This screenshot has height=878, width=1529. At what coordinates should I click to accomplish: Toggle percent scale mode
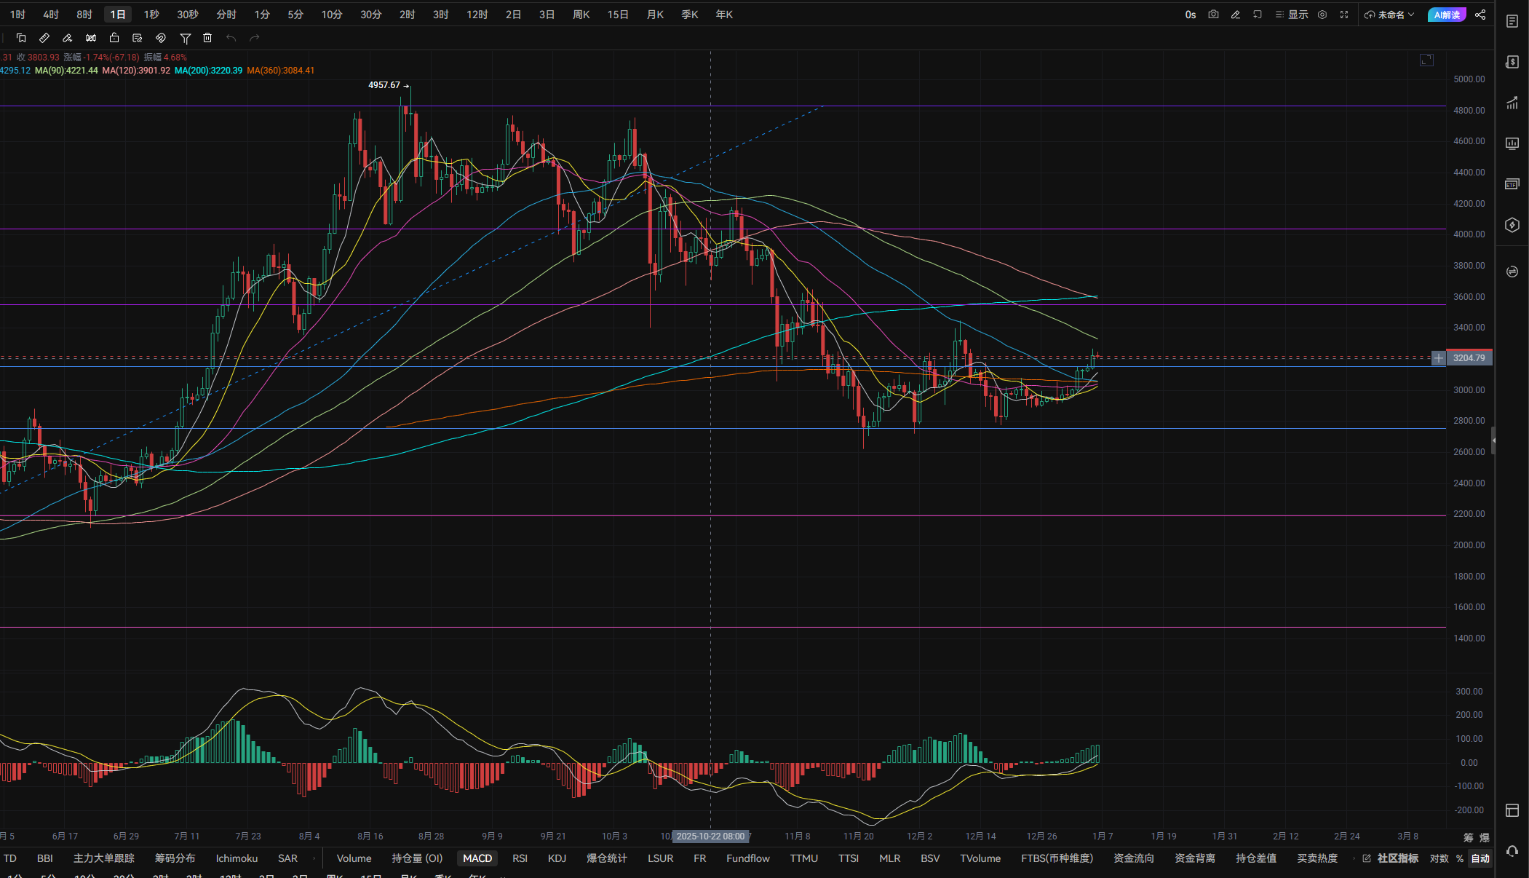point(1460,858)
